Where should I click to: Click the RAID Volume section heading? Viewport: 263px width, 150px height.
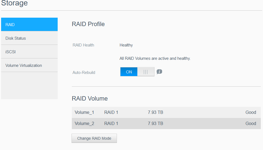tap(89, 99)
